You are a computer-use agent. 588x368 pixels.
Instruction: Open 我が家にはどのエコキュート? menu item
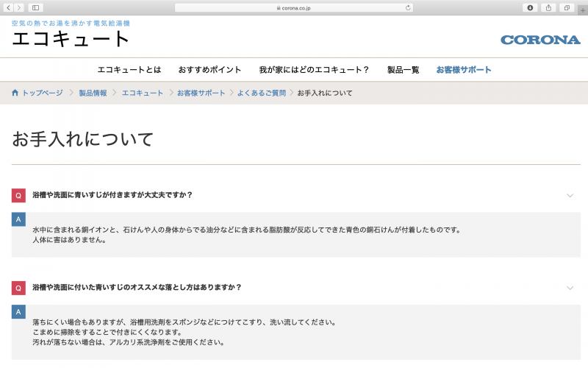point(314,70)
